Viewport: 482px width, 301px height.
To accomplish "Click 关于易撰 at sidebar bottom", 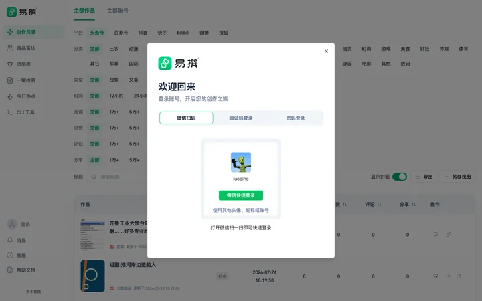I will [33, 292].
